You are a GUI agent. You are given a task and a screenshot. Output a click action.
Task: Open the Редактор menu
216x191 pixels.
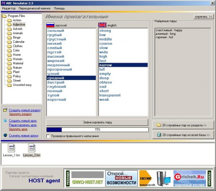pos(8,8)
